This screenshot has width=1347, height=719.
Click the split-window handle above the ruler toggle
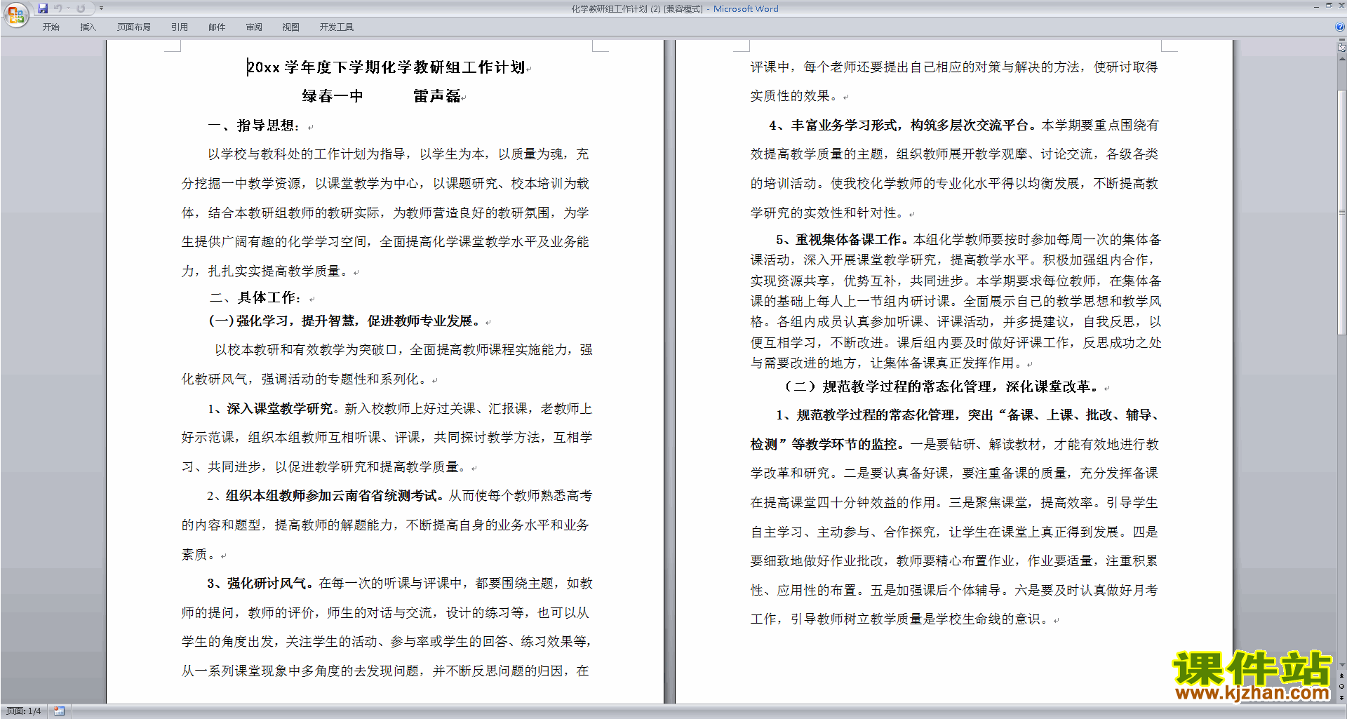click(1341, 40)
